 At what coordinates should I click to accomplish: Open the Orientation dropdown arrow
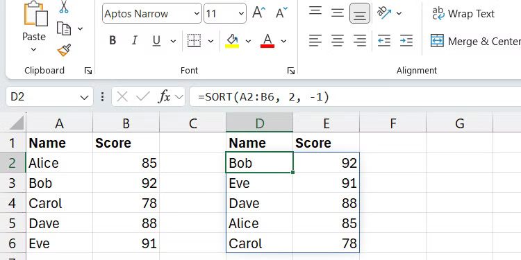(399, 14)
